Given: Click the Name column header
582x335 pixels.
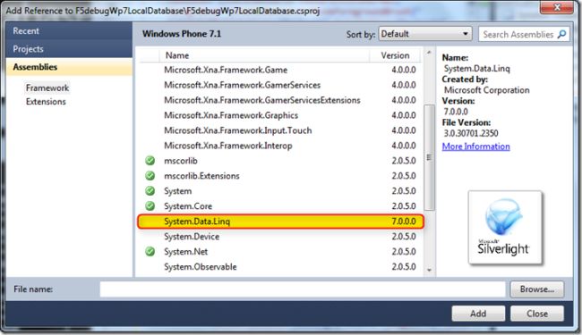Looking at the screenshot, I should click(264, 55).
